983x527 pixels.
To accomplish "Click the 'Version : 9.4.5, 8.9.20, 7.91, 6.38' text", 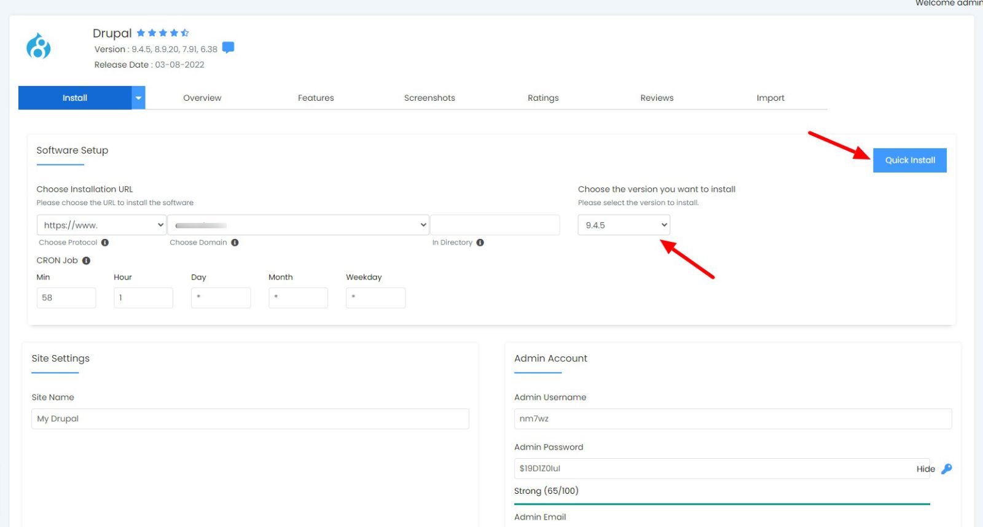I will coord(156,49).
